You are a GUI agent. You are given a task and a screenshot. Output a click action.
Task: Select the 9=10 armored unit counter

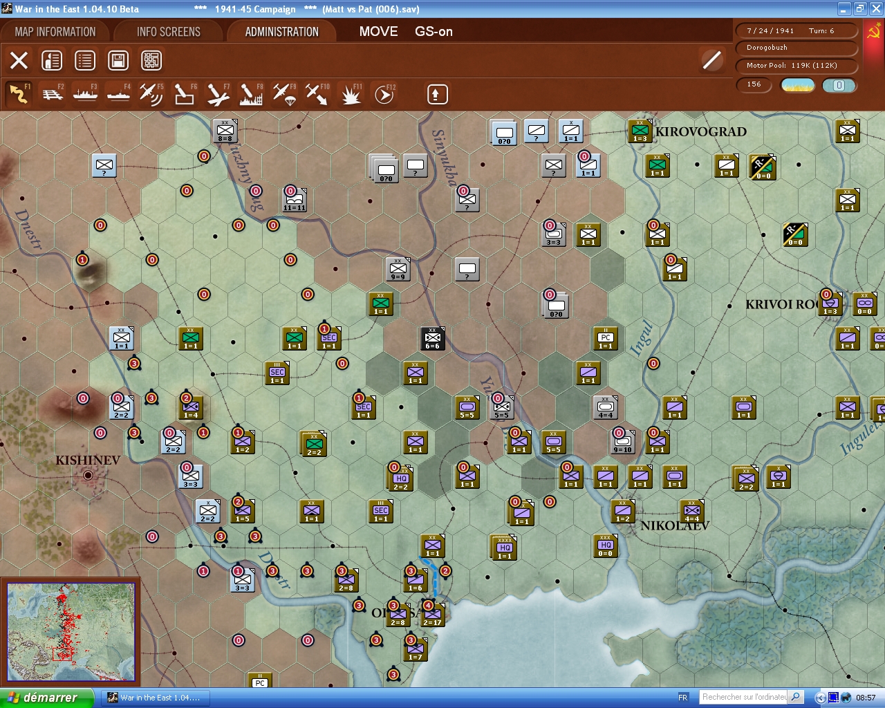tap(623, 442)
